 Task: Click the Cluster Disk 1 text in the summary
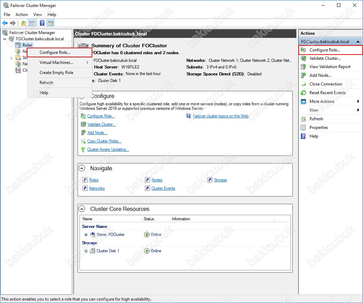click(109, 81)
